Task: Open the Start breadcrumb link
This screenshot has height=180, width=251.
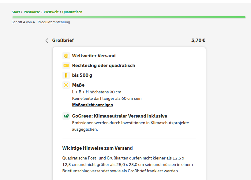Action: click(x=16, y=12)
